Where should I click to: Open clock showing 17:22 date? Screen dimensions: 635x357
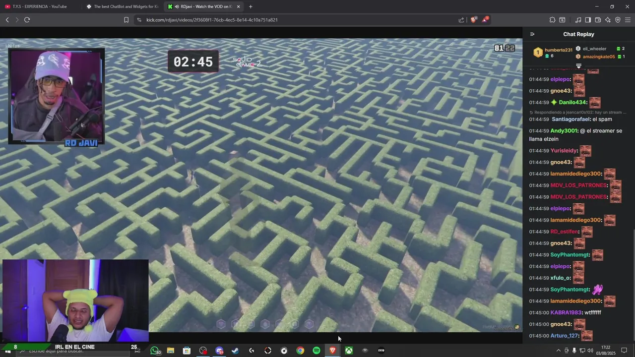pos(606,351)
